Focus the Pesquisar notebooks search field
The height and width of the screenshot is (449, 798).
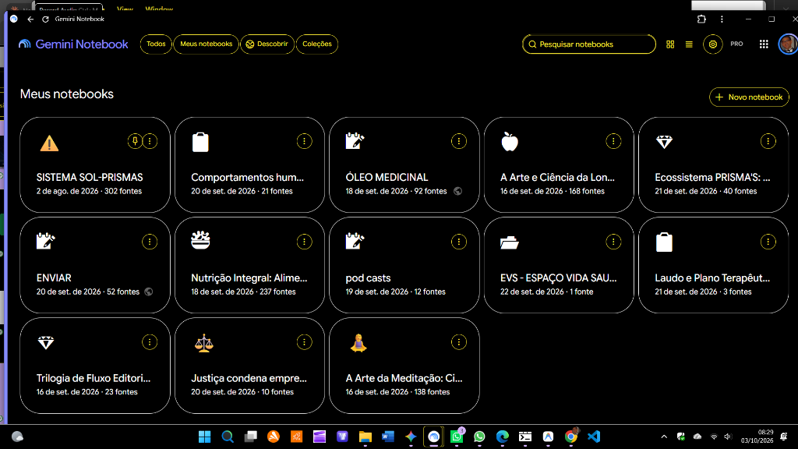coord(589,44)
